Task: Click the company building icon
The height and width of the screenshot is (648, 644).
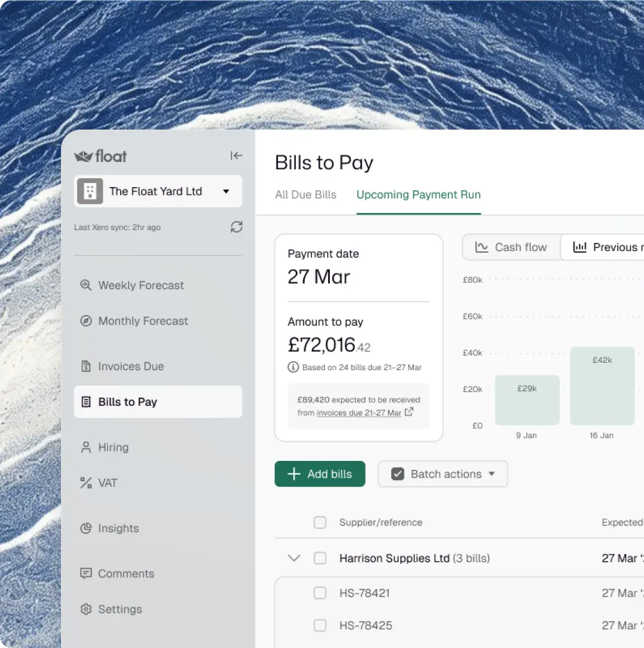Action: click(x=90, y=191)
